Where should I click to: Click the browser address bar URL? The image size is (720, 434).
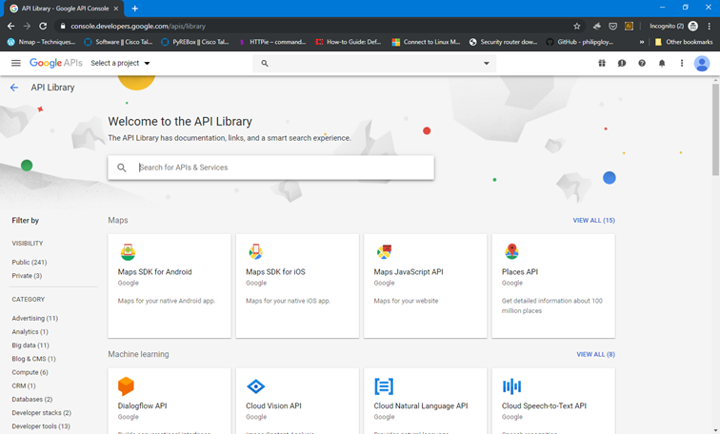138,26
